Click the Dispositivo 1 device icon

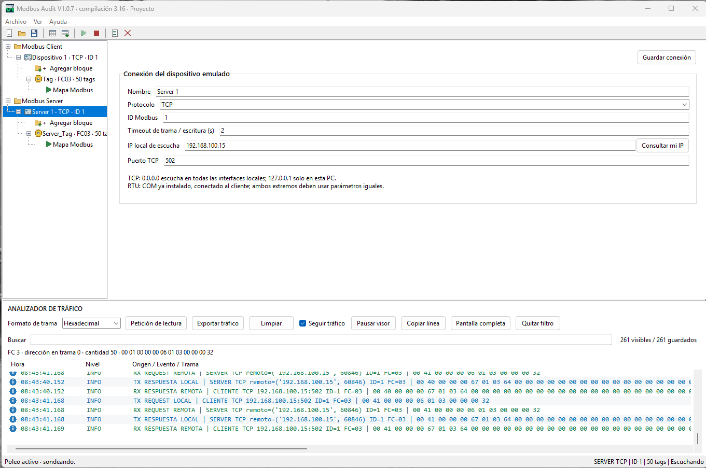(x=28, y=58)
